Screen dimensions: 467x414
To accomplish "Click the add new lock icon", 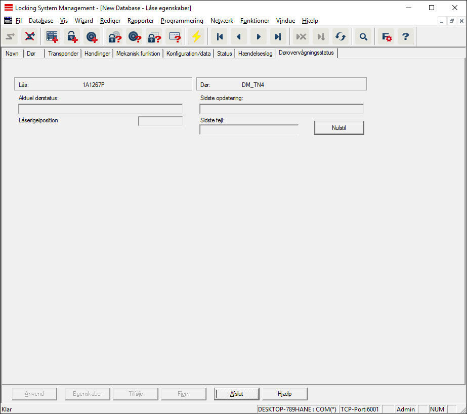I will 71,36.
